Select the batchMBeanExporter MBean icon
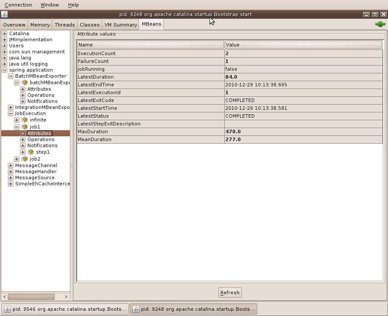The height and width of the screenshot is (316, 388). (x=25, y=82)
